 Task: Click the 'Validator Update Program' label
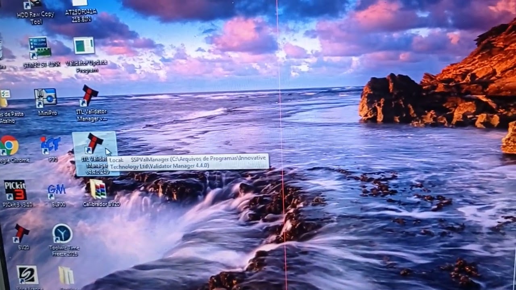tap(86, 66)
